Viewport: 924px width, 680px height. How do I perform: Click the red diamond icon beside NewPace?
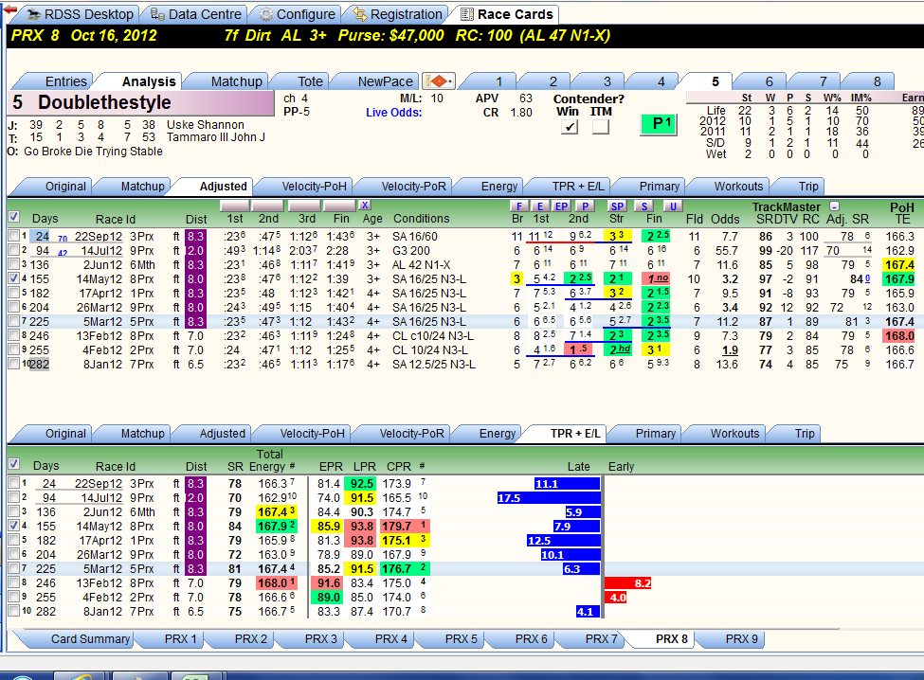click(x=439, y=81)
